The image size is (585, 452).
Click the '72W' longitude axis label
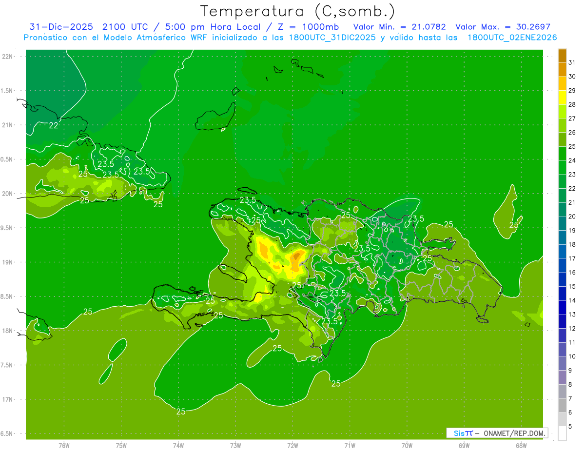click(x=292, y=446)
